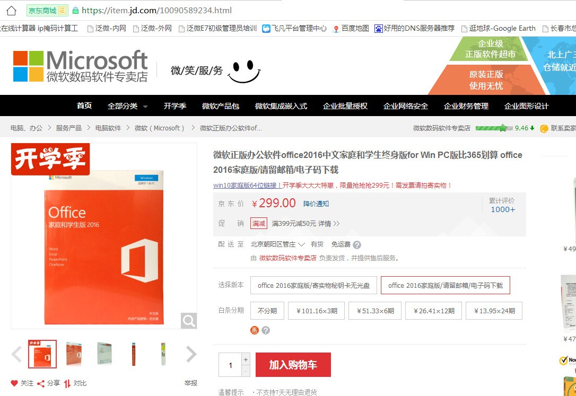Click the 电脑、办公 breadcrumb

[x=27, y=128]
